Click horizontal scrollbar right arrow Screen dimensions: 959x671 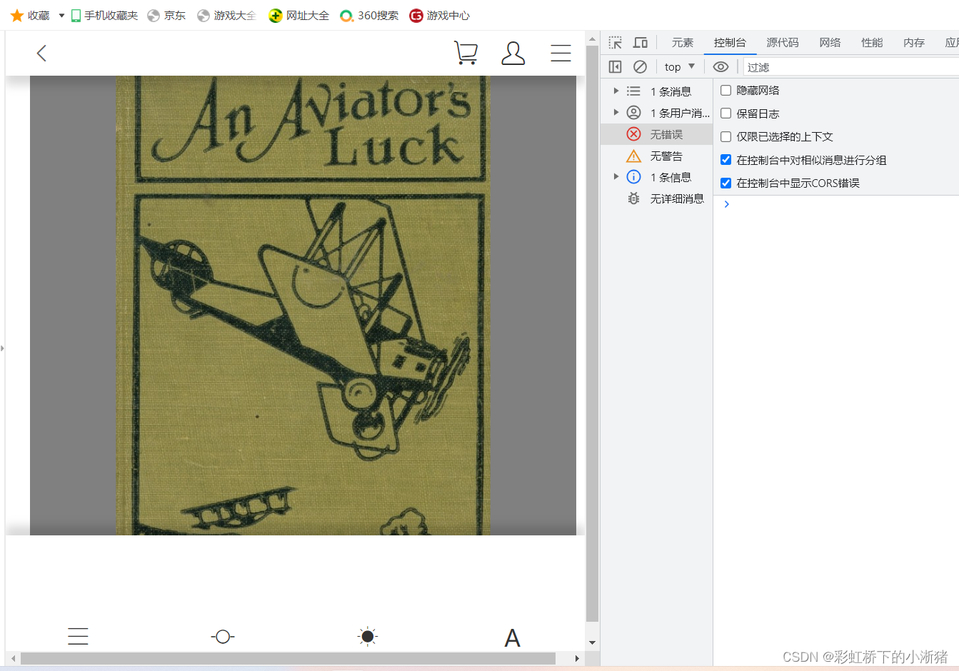coord(577,658)
